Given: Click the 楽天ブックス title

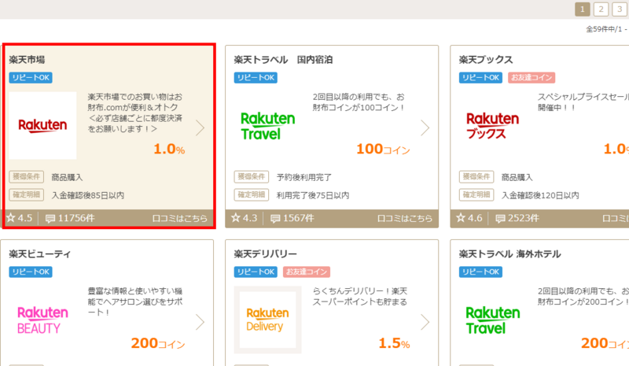Looking at the screenshot, I should tap(486, 60).
